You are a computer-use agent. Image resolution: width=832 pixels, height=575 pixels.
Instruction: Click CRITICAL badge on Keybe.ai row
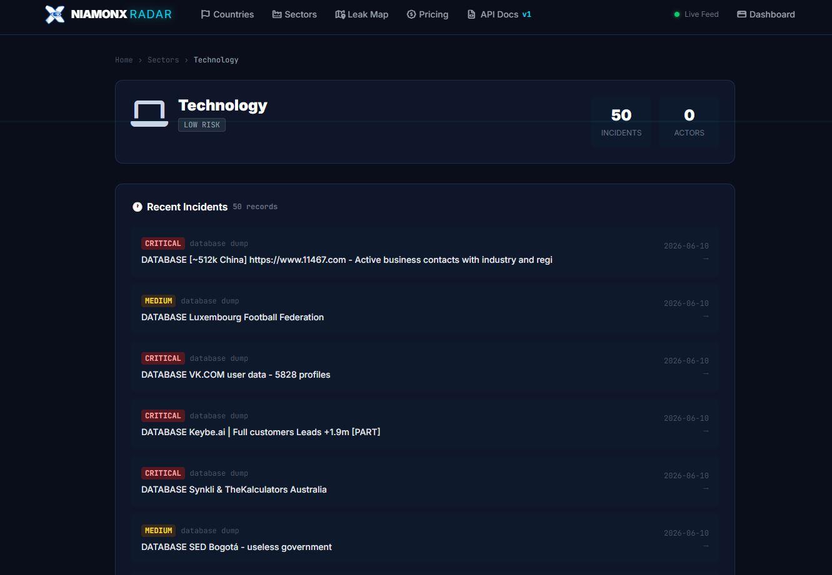point(163,416)
